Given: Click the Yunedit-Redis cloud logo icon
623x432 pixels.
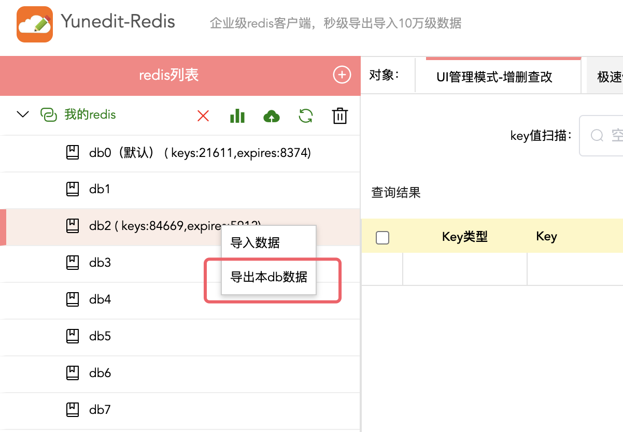Looking at the screenshot, I should (35, 24).
